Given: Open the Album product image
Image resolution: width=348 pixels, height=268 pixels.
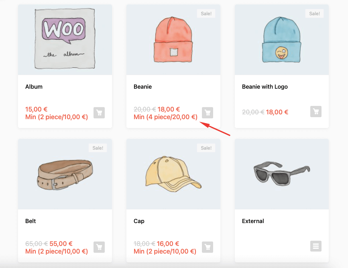Looking at the screenshot, I should pos(65,39).
